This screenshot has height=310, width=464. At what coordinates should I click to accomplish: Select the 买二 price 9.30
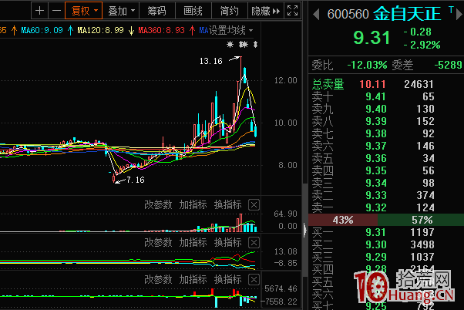coord(376,244)
